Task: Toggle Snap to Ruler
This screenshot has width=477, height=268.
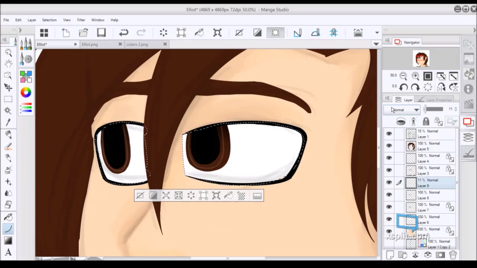Action: tap(297, 33)
